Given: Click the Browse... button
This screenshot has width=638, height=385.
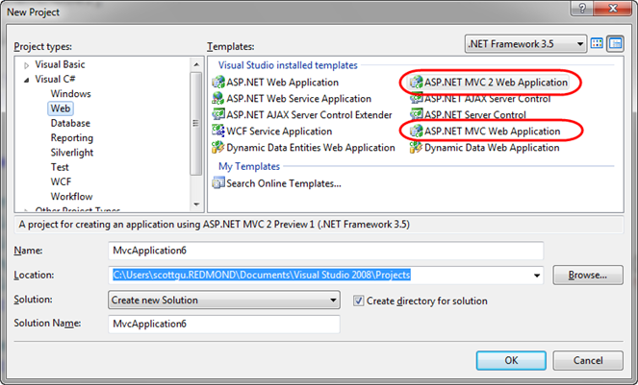Looking at the screenshot, I should (x=588, y=275).
